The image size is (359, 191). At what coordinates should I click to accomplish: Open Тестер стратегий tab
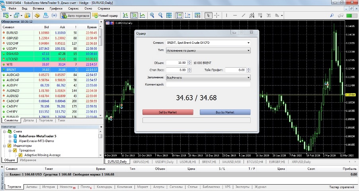coord(341,187)
